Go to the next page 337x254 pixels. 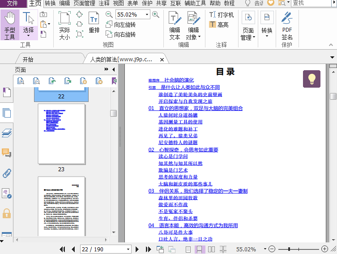coord(137,249)
